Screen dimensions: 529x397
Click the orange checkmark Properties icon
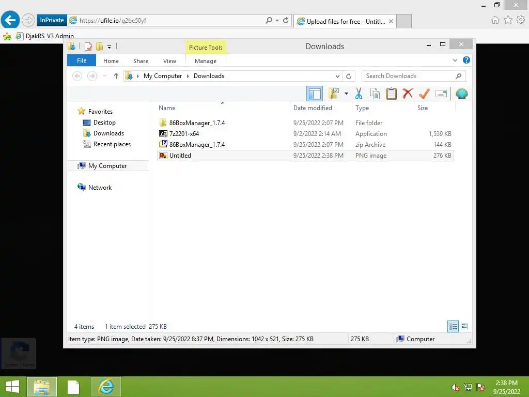tap(424, 94)
